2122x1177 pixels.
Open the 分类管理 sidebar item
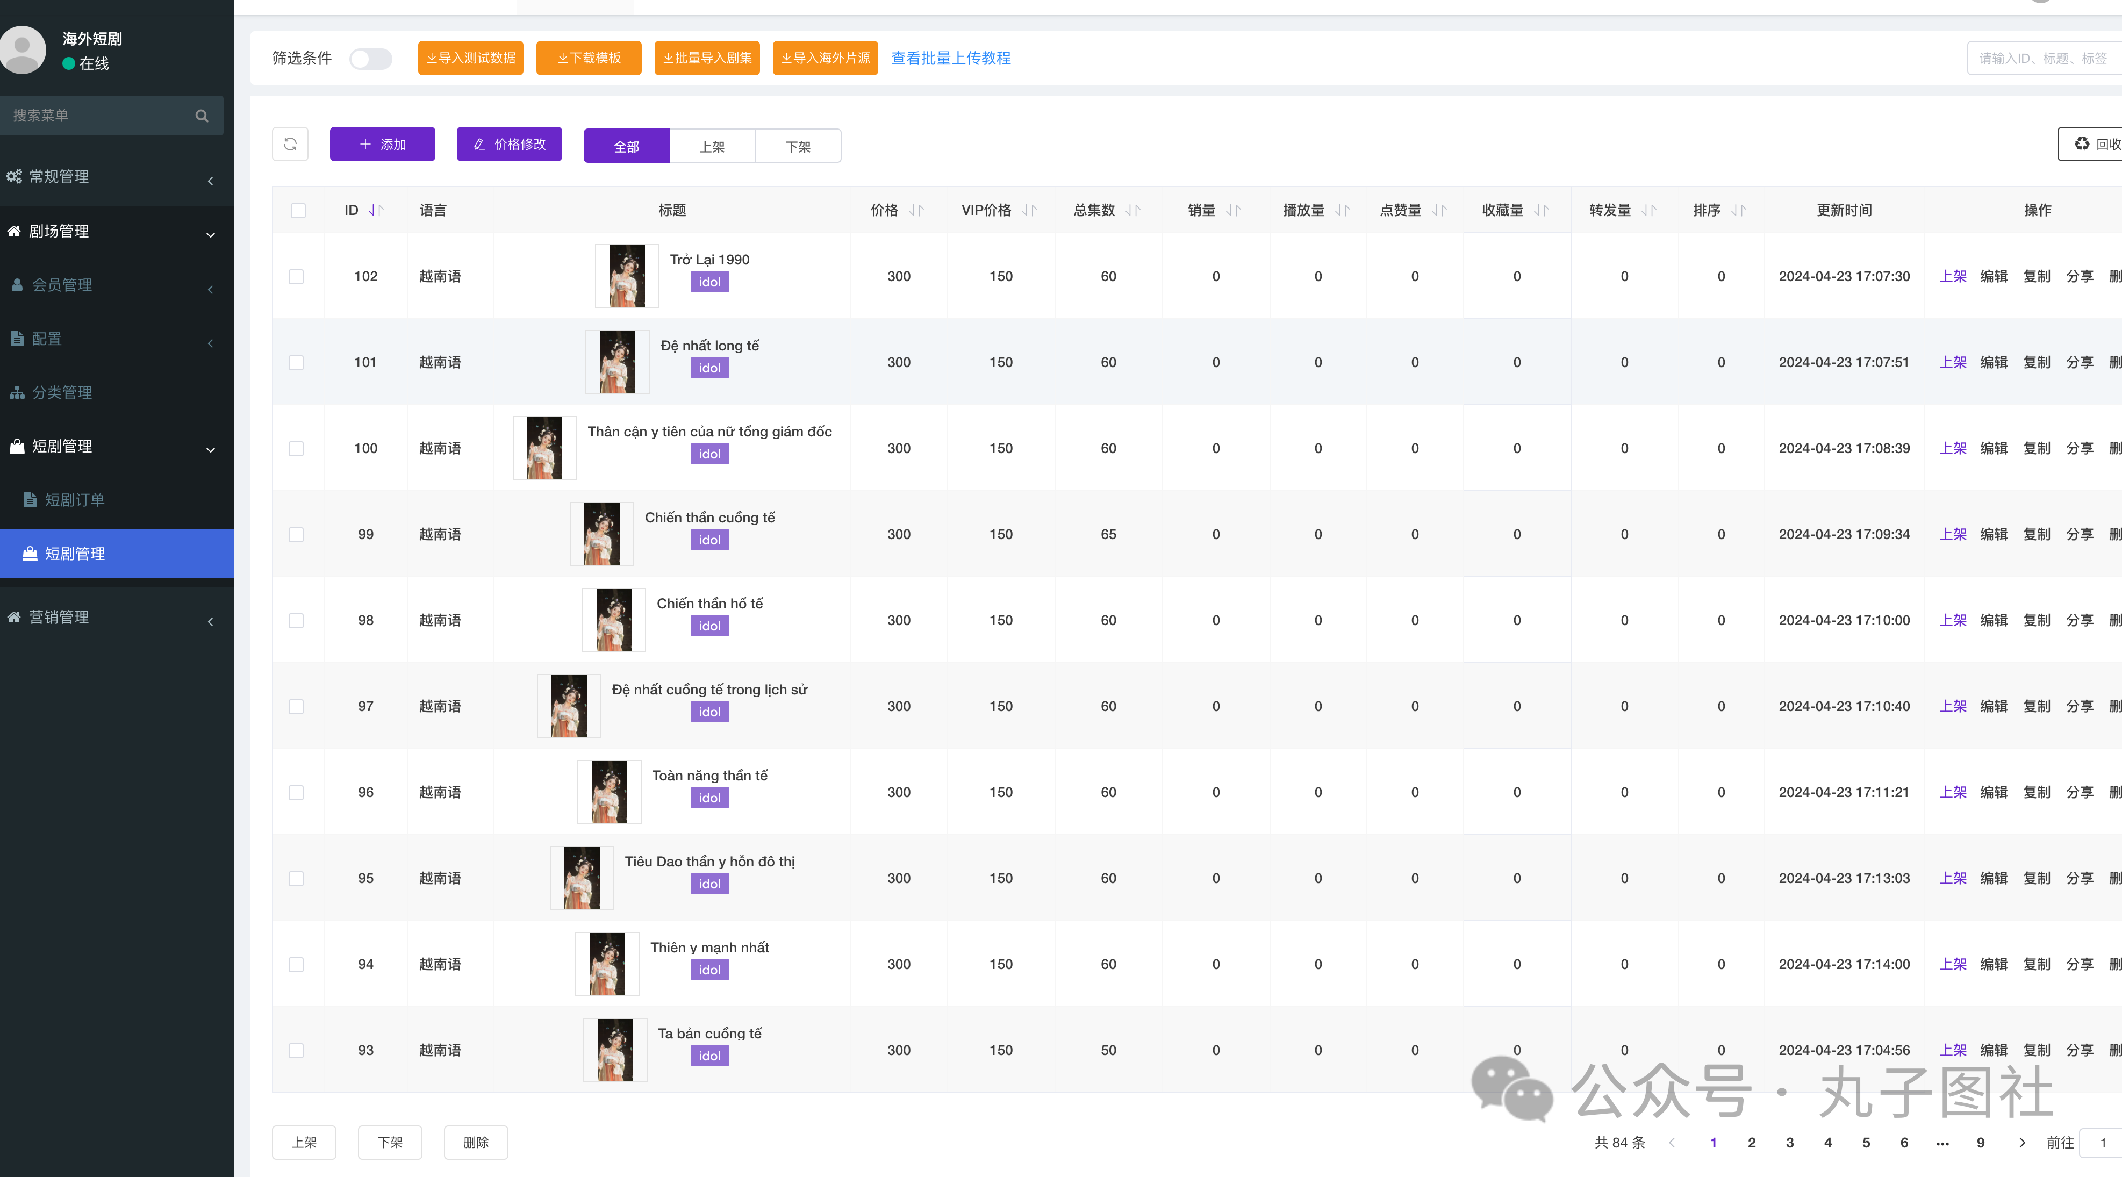(117, 393)
